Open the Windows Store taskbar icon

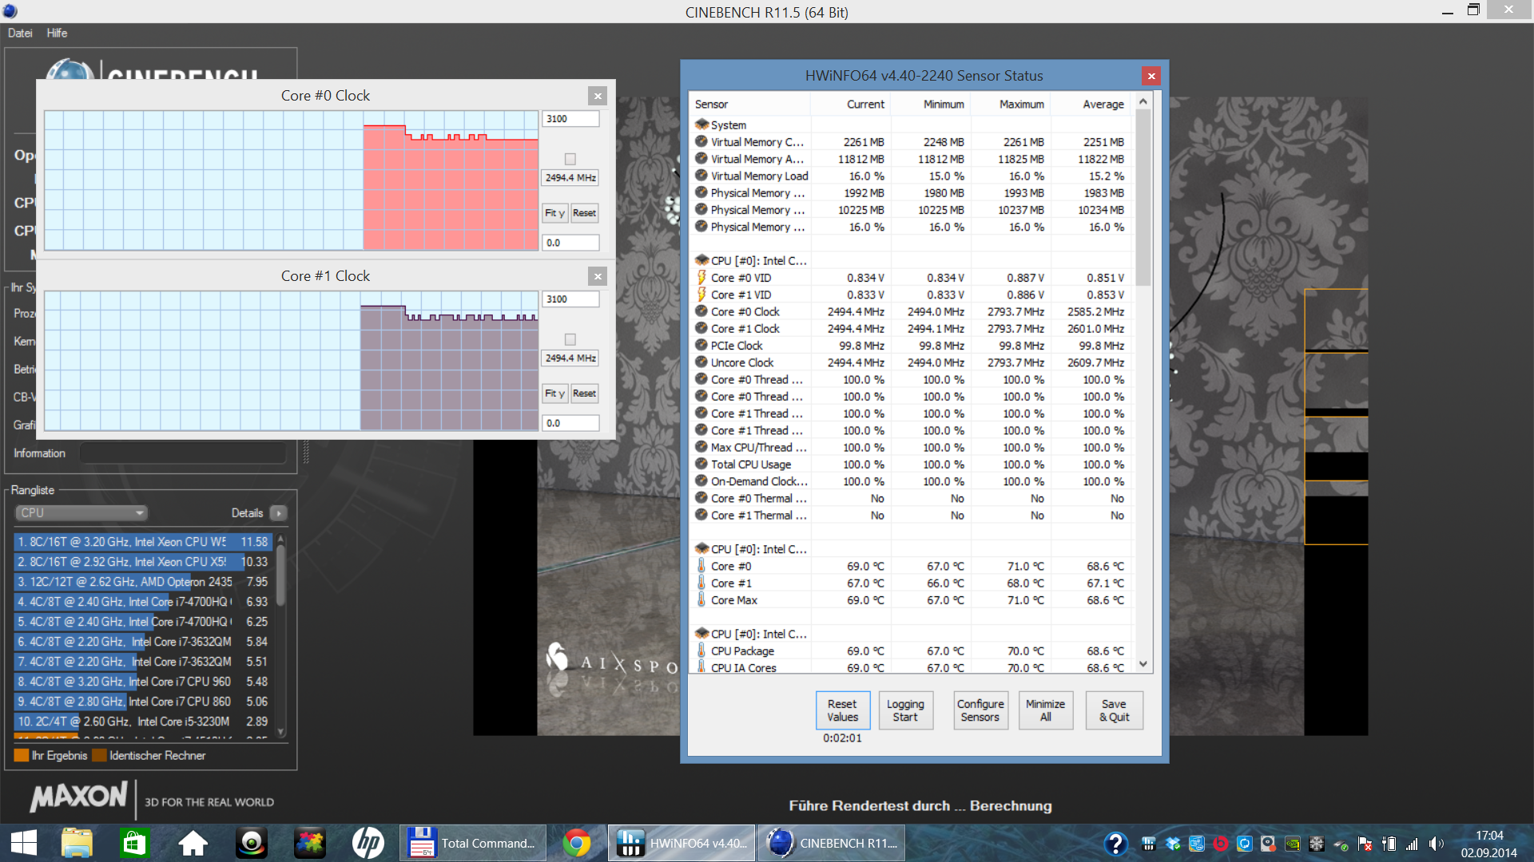tap(134, 843)
